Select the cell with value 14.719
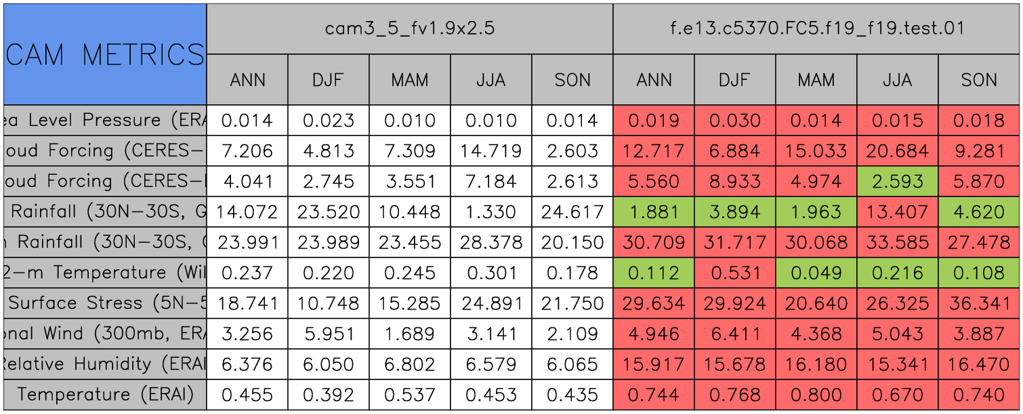This screenshot has height=414, width=1023. pyautogui.click(x=490, y=151)
